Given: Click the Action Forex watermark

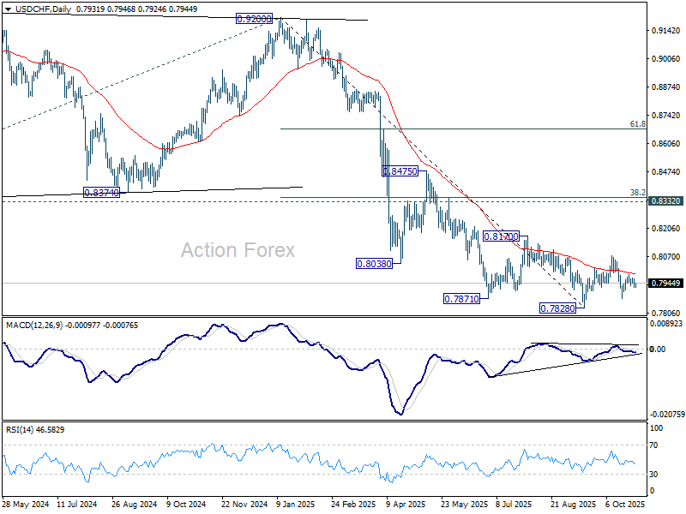Looking at the screenshot, I should [x=238, y=250].
